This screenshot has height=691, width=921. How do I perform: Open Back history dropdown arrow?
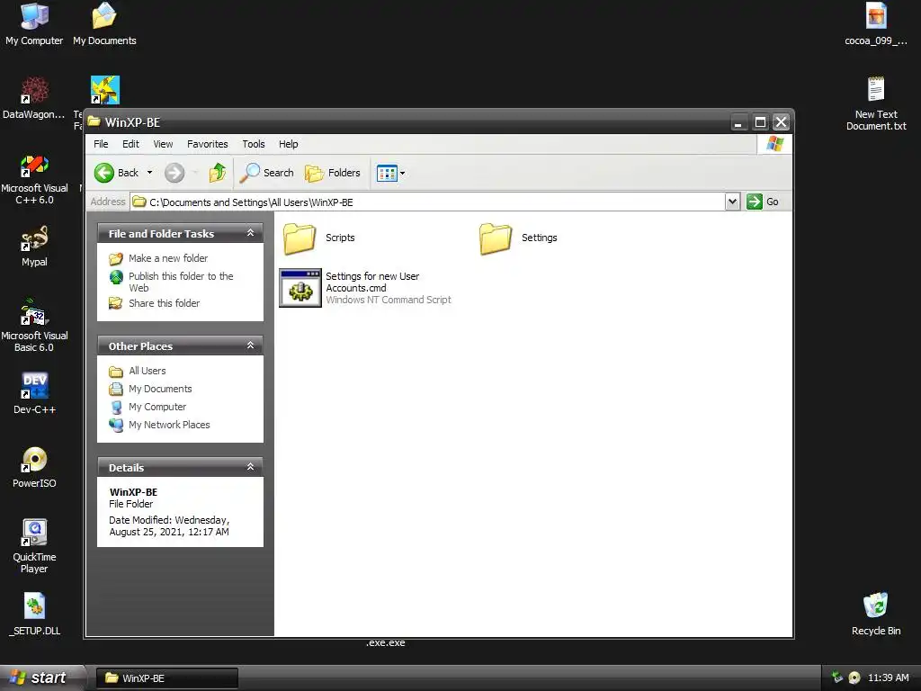tap(150, 173)
